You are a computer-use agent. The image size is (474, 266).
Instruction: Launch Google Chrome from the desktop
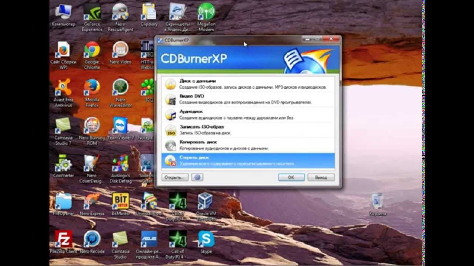pyautogui.click(x=92, y=55)
